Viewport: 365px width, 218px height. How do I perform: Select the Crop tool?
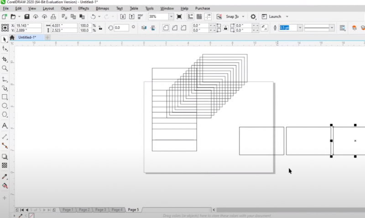coord(5,59)
